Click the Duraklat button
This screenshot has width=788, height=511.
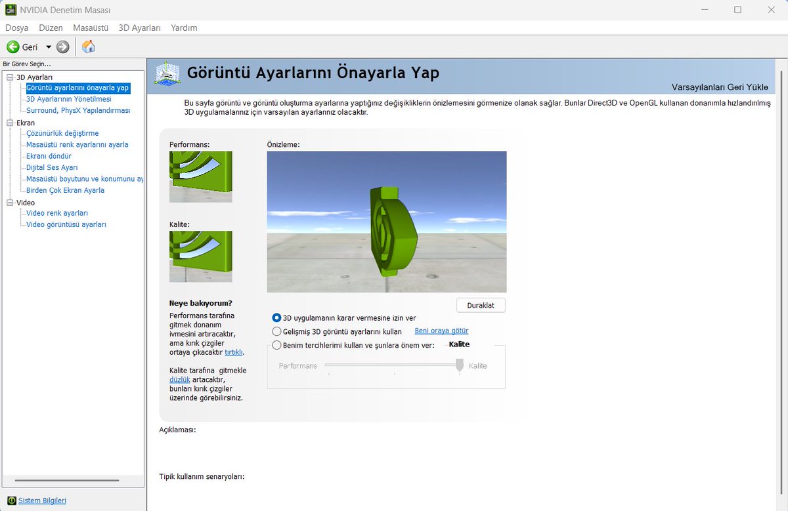point(481,306)
